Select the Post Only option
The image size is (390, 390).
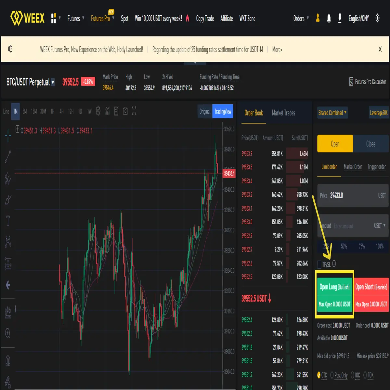point(339,375)
